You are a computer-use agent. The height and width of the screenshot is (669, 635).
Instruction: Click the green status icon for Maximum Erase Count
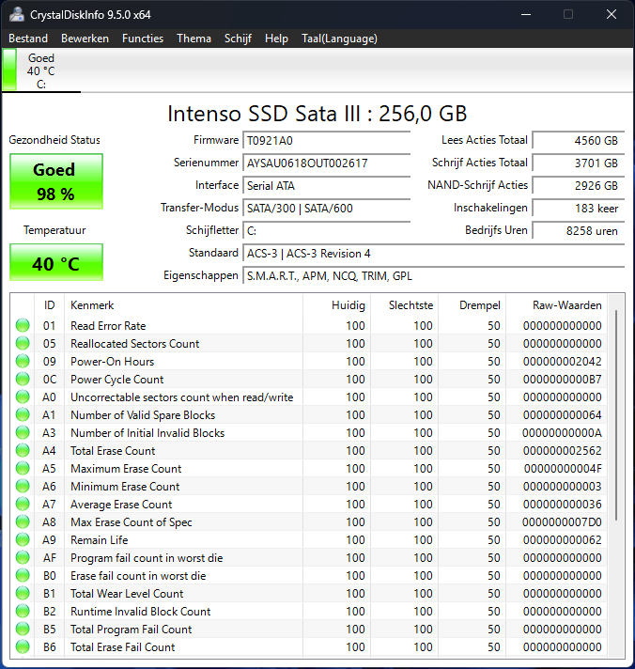(23, 469)
